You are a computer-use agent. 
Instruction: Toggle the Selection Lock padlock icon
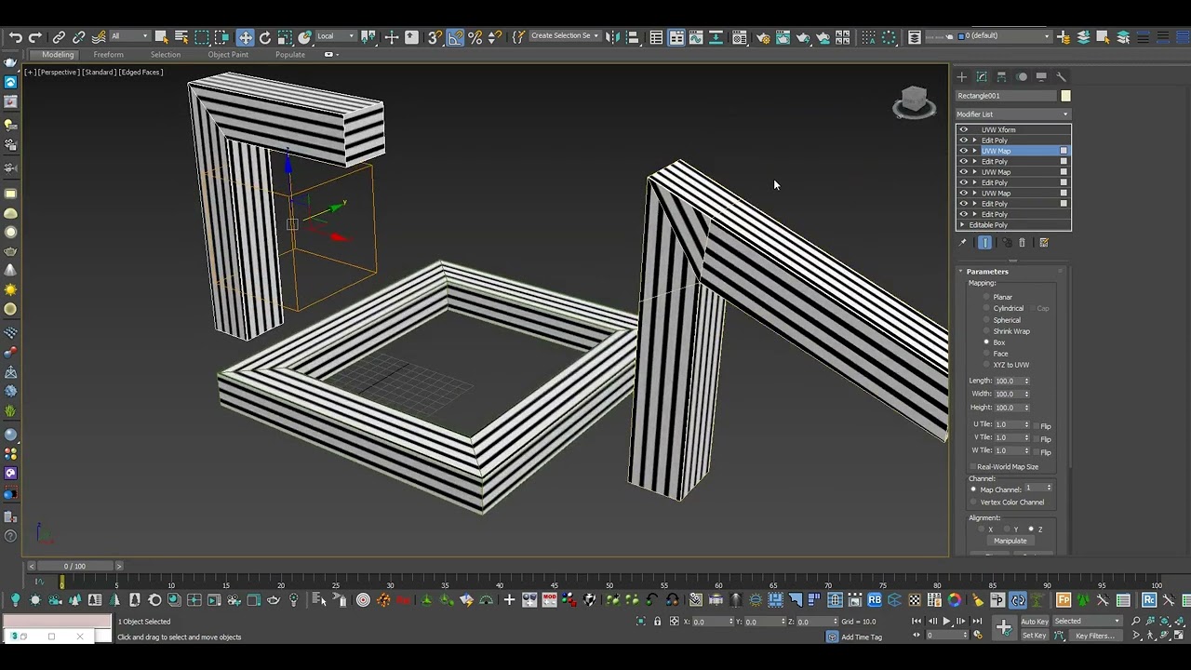(x=657, y=621)
